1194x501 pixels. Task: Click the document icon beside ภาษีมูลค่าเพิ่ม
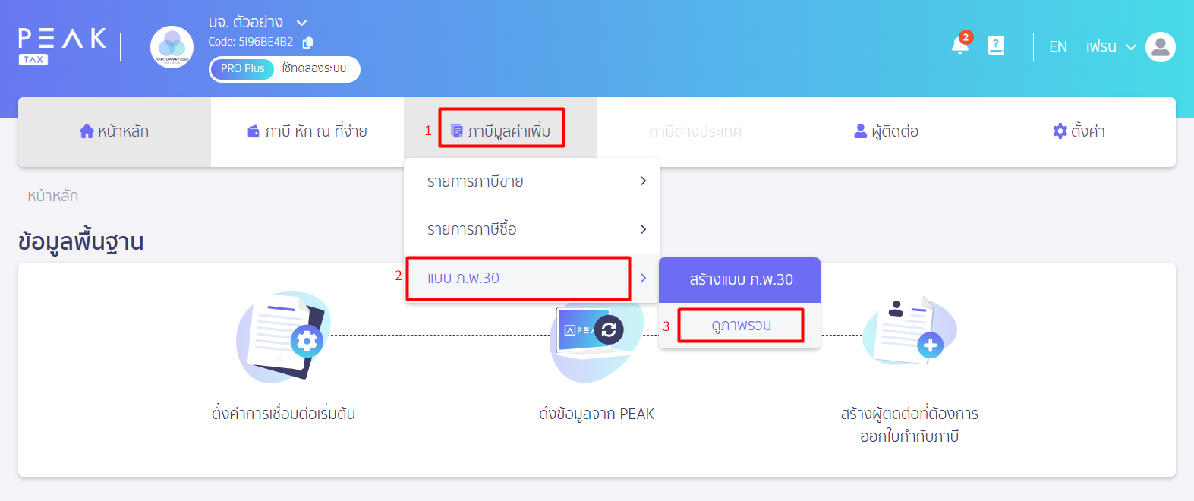click(x=457, y=131)
